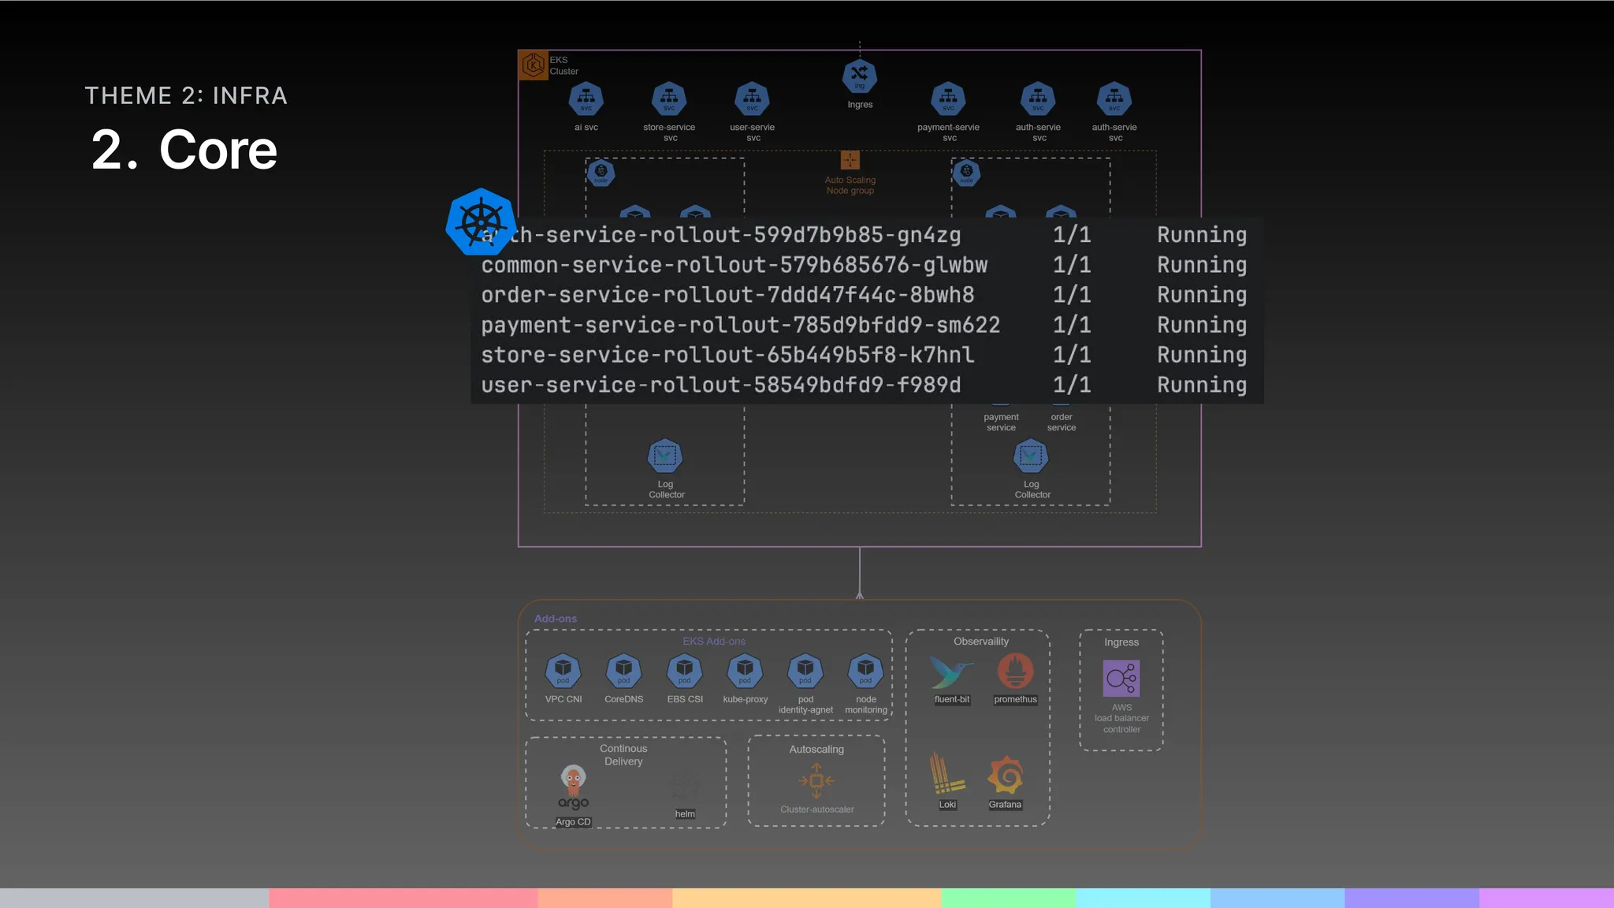Select the ai svc service icon
Image resolution: width=1614 pixels, height=908 pixels.
[x=586, y=99]
